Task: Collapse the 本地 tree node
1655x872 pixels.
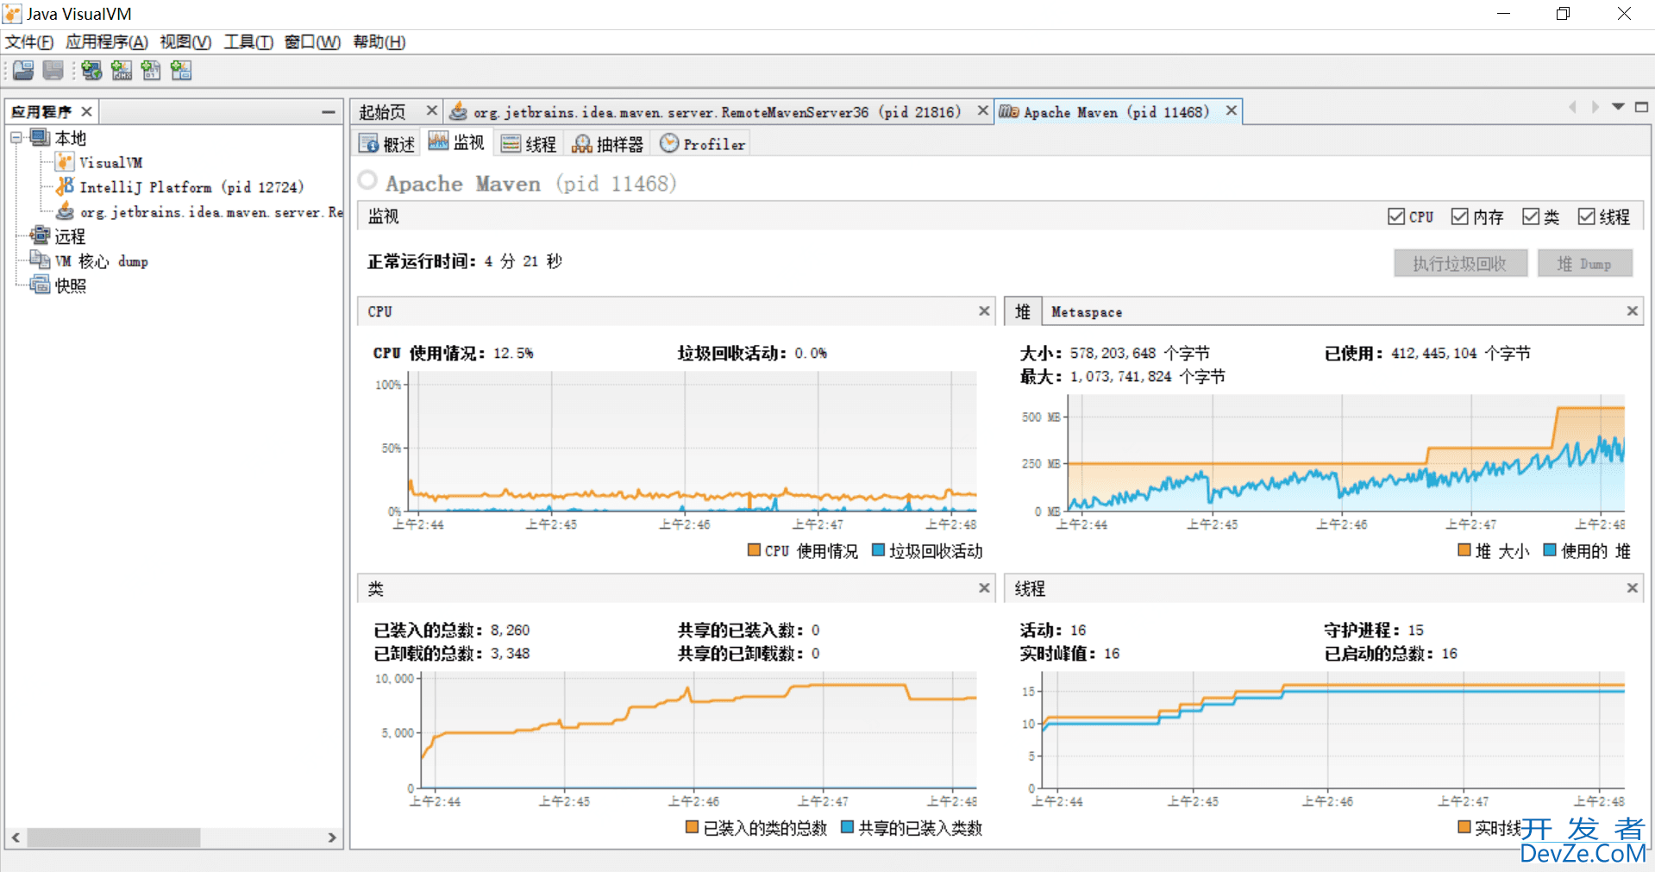Action: click(16, 137)
